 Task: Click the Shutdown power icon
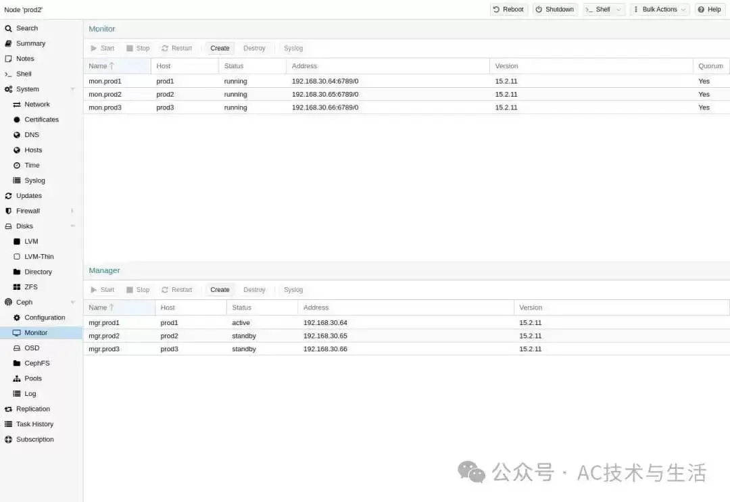point(539,9)
